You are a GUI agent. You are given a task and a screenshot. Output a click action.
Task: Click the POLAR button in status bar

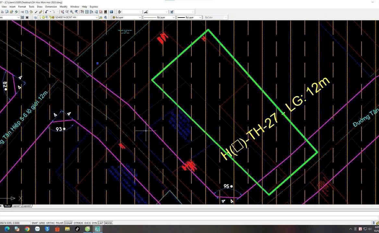(x=59, y=223)
